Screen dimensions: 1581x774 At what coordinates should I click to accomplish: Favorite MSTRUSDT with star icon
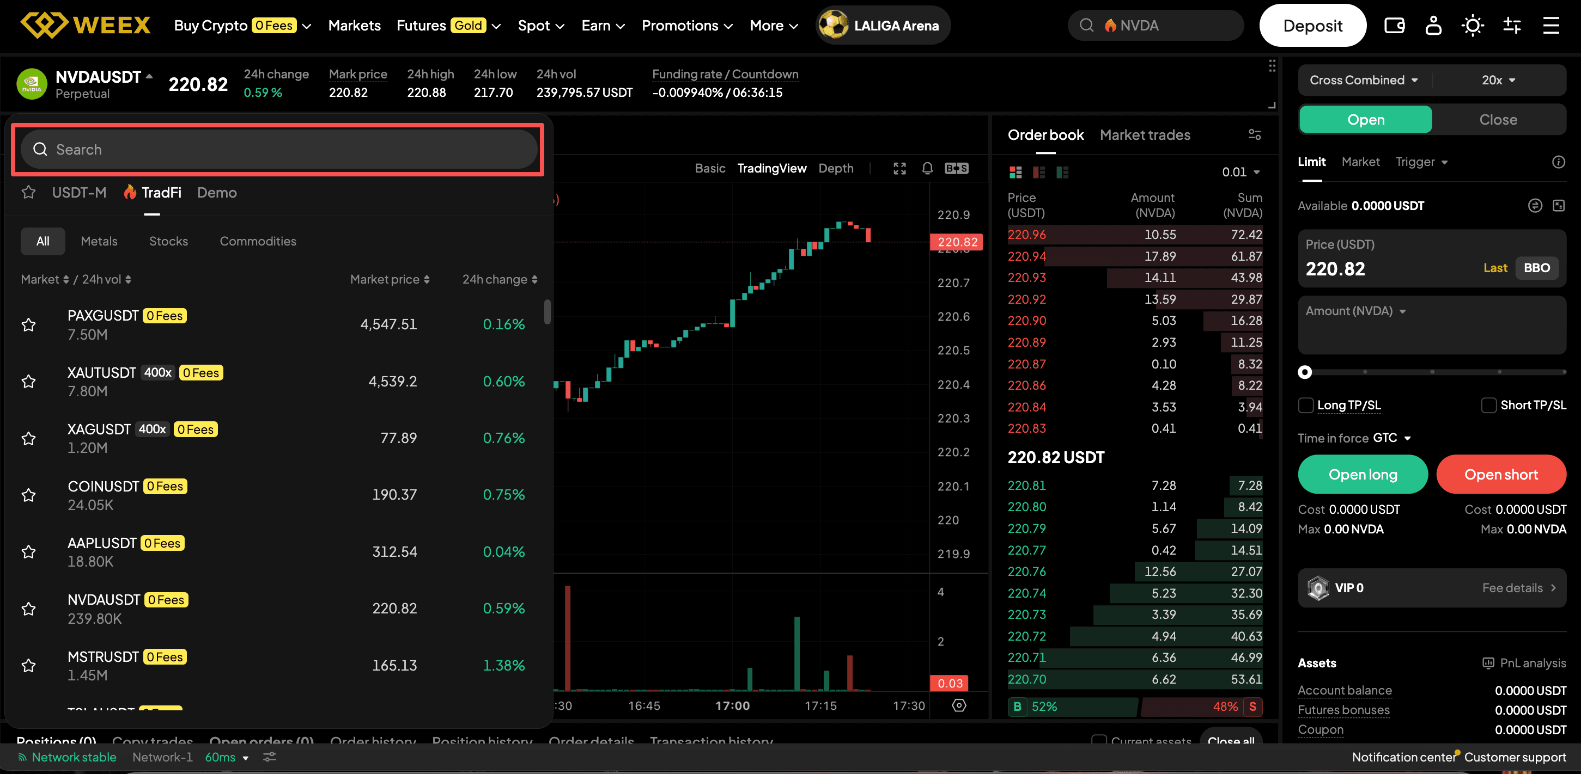coord(28,666)
